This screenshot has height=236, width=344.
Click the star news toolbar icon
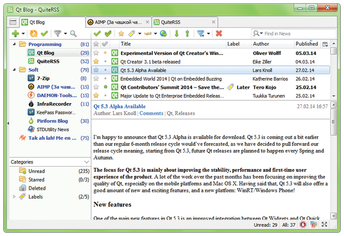[121, 34]
